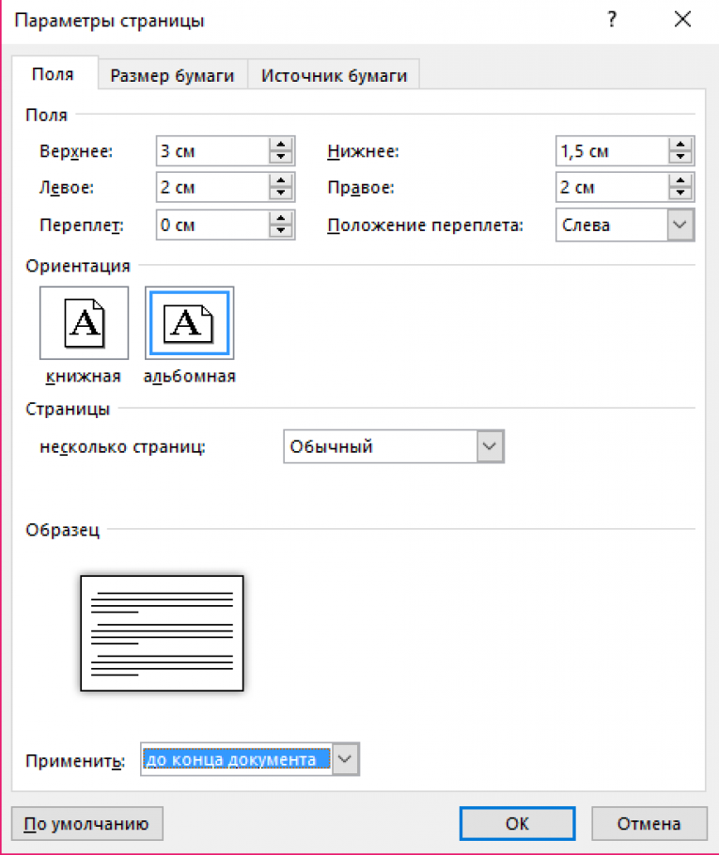Click the Верхнее: label
The width and height of the screenshot is (719, 855).
tap(76, 151)
